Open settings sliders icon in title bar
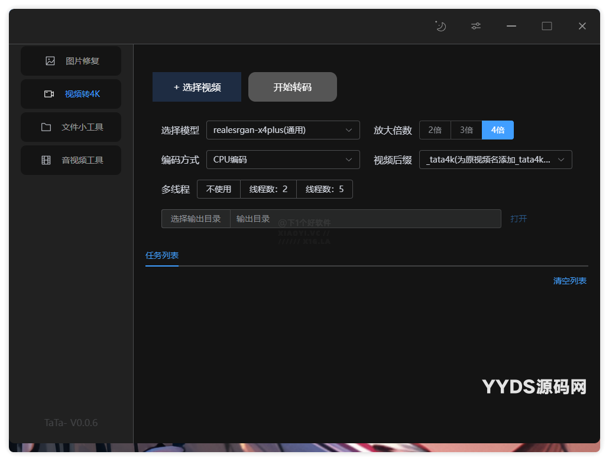Viewport: 609px width, 461px height. (x=476, y=26)
